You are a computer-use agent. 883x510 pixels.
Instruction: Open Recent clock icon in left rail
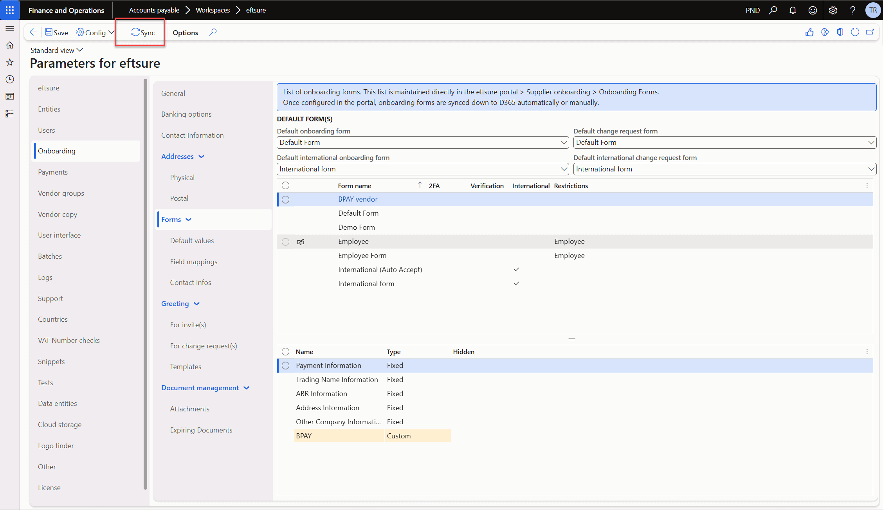(x=10, y=79)
